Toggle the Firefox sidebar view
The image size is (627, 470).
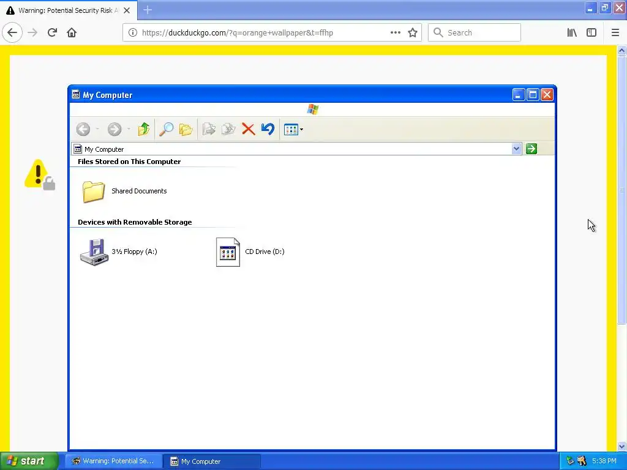[591, 32]
